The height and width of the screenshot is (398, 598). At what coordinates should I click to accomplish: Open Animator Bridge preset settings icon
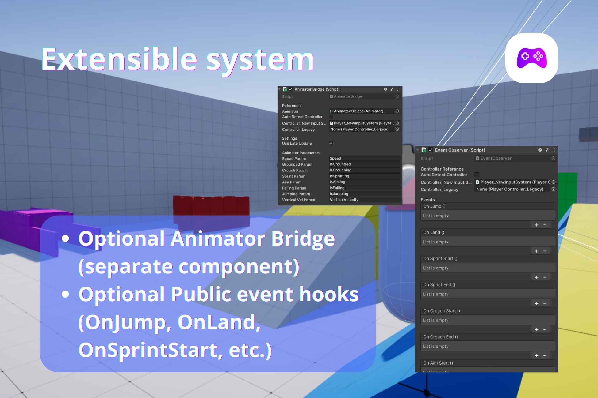[392, 89]
